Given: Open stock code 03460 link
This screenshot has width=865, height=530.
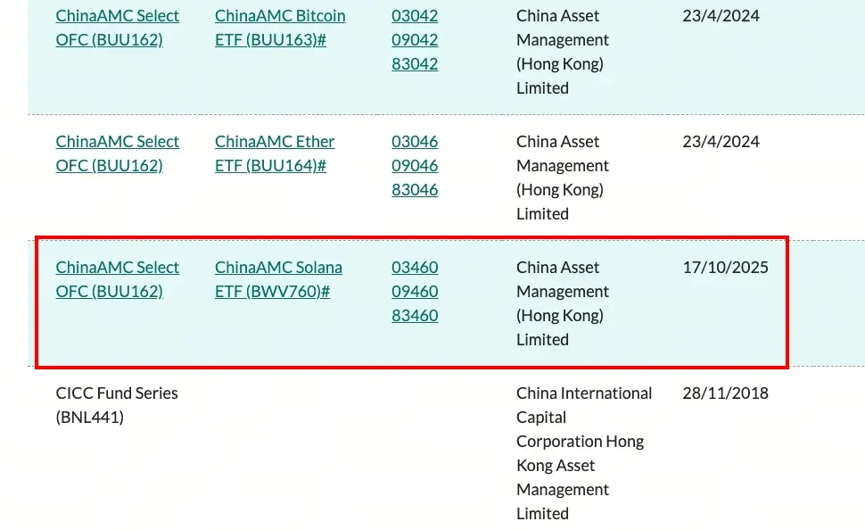Looking at the screenshot, I should [415, 268].
